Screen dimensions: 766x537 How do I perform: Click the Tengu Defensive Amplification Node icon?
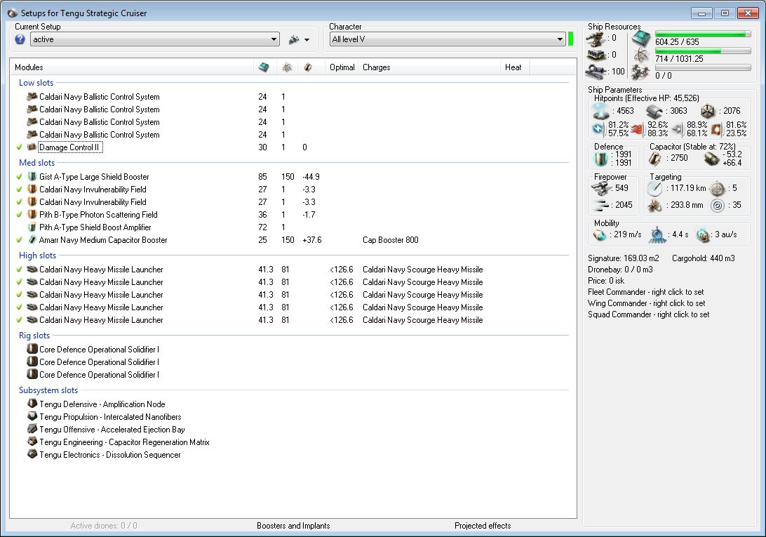click(x=32, y=404)
